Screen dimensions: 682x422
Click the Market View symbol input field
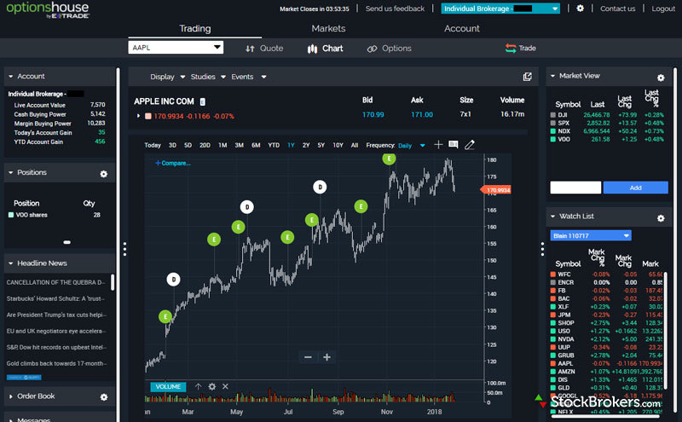[575, 188]
